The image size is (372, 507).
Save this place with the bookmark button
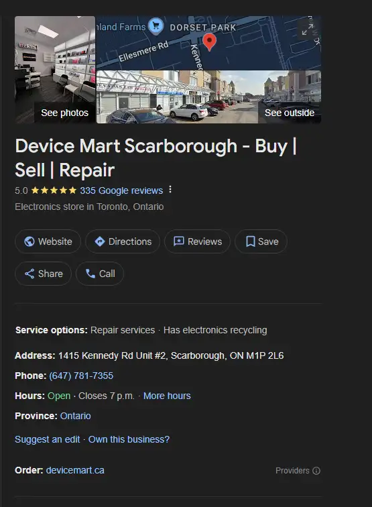(261, 241)
